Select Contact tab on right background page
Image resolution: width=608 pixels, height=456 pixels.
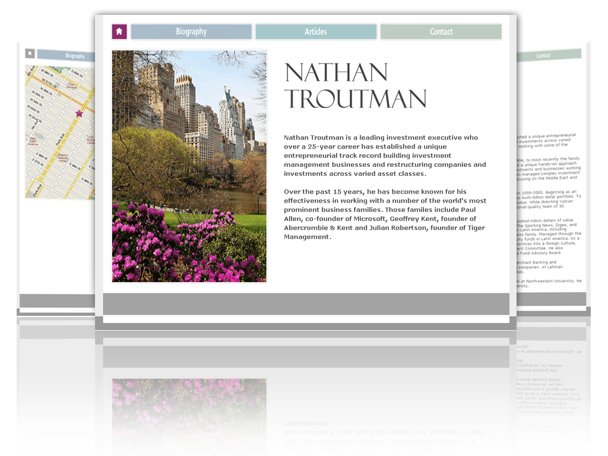click(543, 55)
